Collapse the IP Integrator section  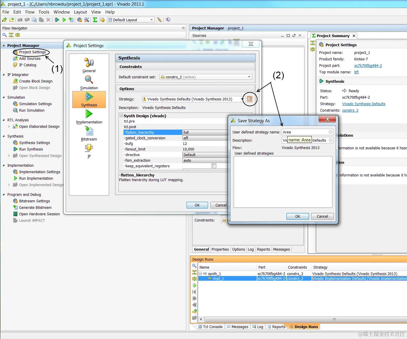(4, 75)
